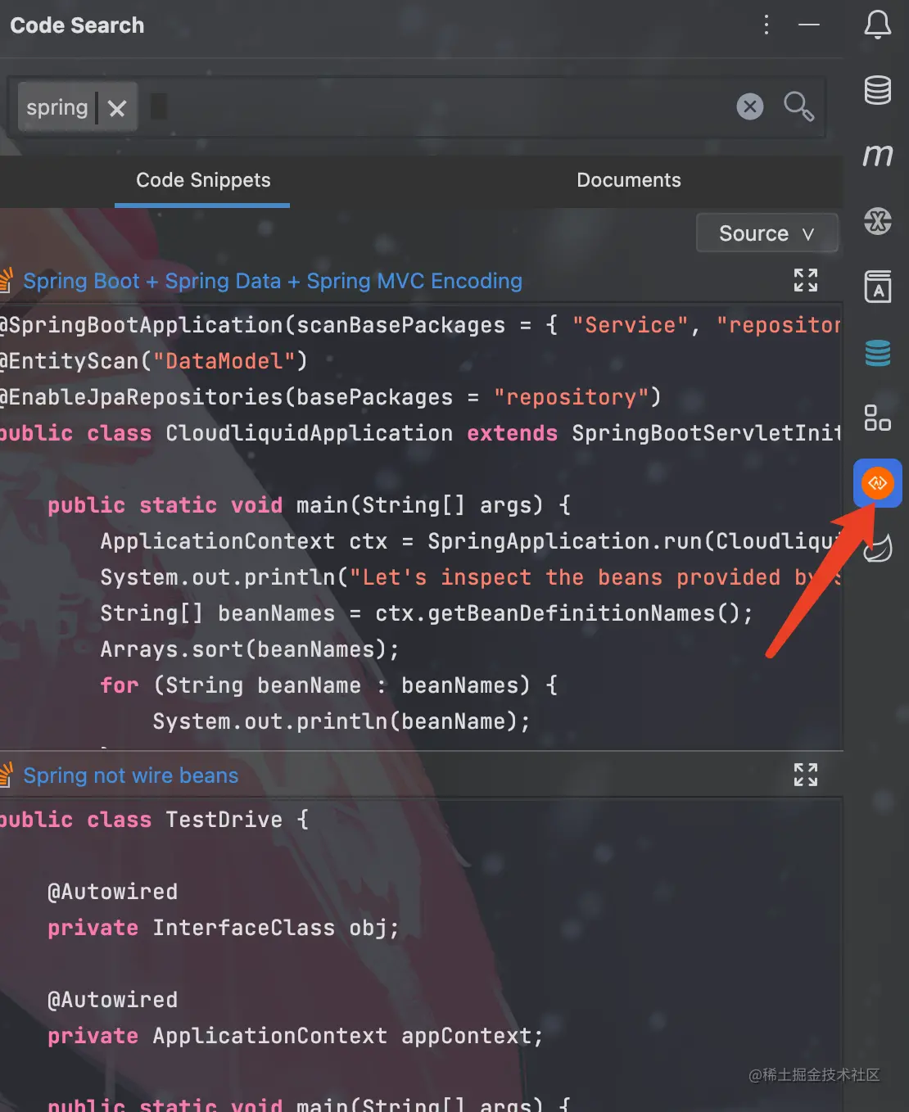Click the "public class TestDrive {" line

click(154, 820)
